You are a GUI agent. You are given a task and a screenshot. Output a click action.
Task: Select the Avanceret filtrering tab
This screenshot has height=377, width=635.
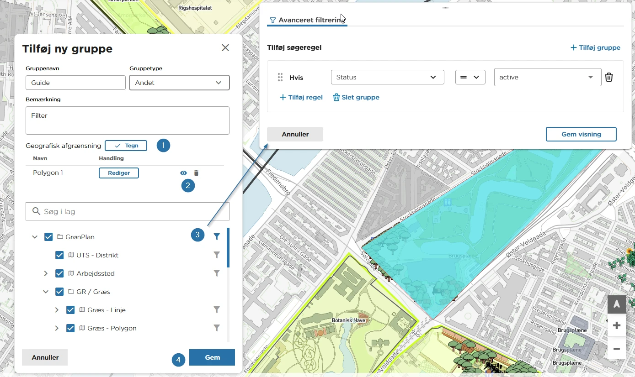tap(307, 20)
